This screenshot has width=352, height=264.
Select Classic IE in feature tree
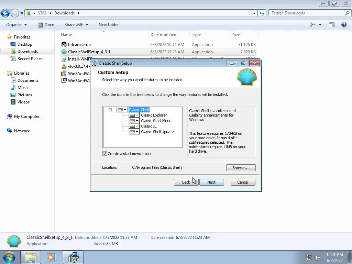point(148,126)
